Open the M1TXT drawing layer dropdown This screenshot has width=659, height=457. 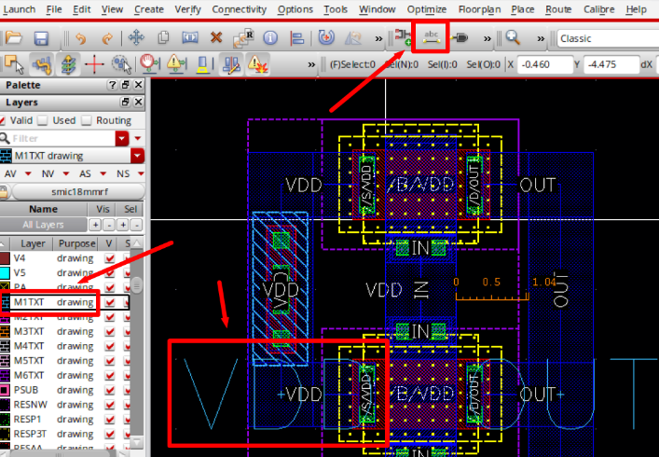coord(138,156)
